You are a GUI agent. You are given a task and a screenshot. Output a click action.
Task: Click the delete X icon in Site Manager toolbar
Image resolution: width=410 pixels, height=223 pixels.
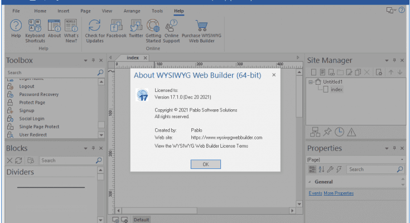point(367,72)
